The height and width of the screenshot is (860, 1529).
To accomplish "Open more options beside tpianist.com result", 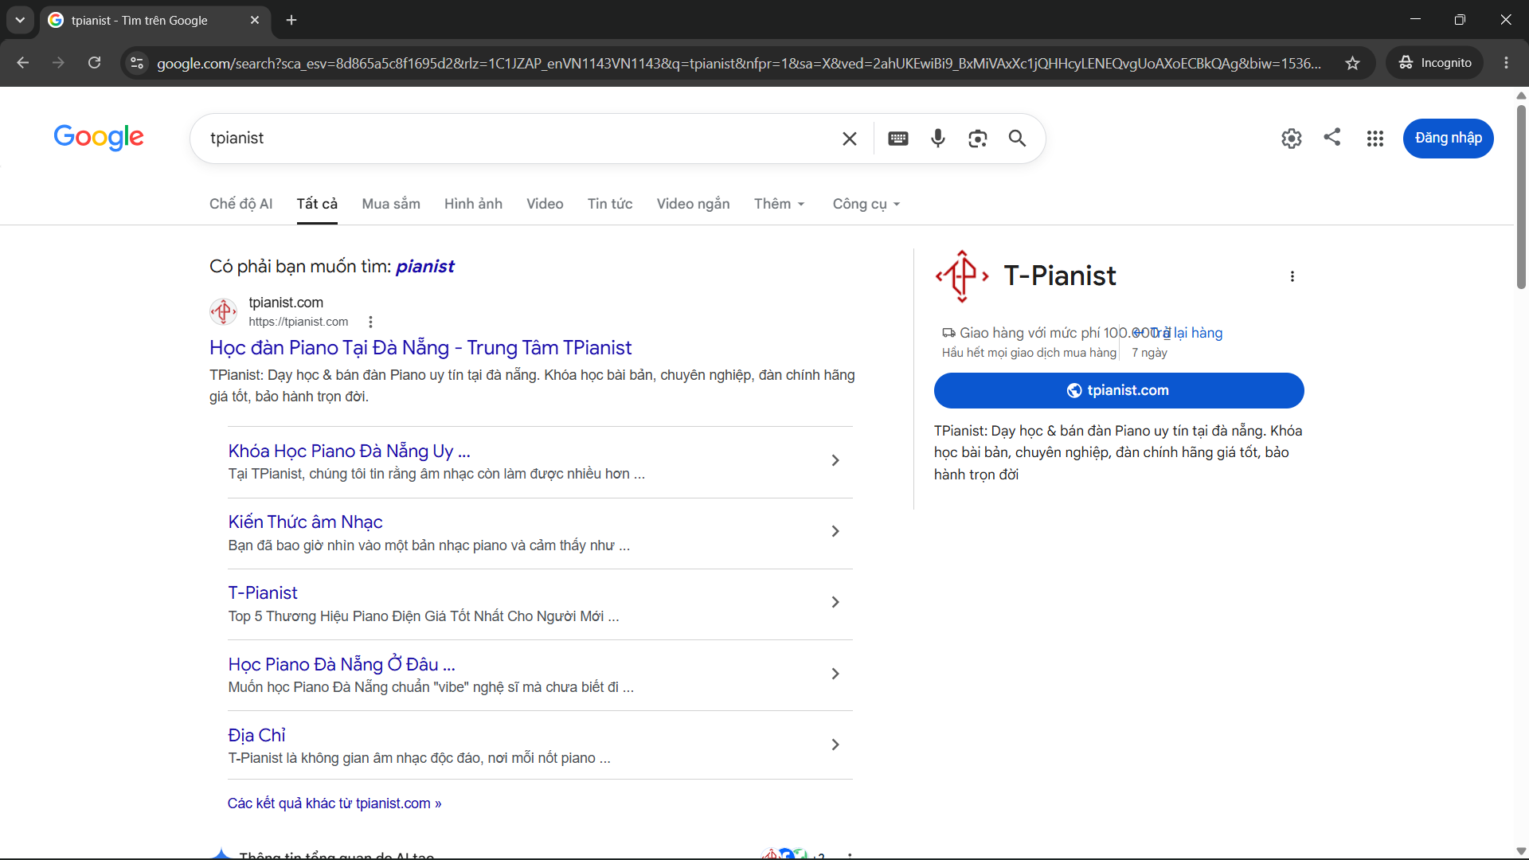I will point(370,322).
